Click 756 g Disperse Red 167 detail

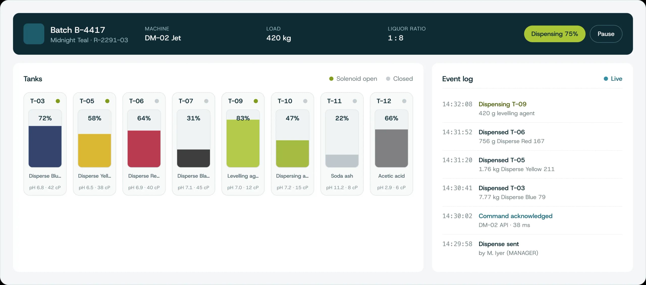(512, 141)
